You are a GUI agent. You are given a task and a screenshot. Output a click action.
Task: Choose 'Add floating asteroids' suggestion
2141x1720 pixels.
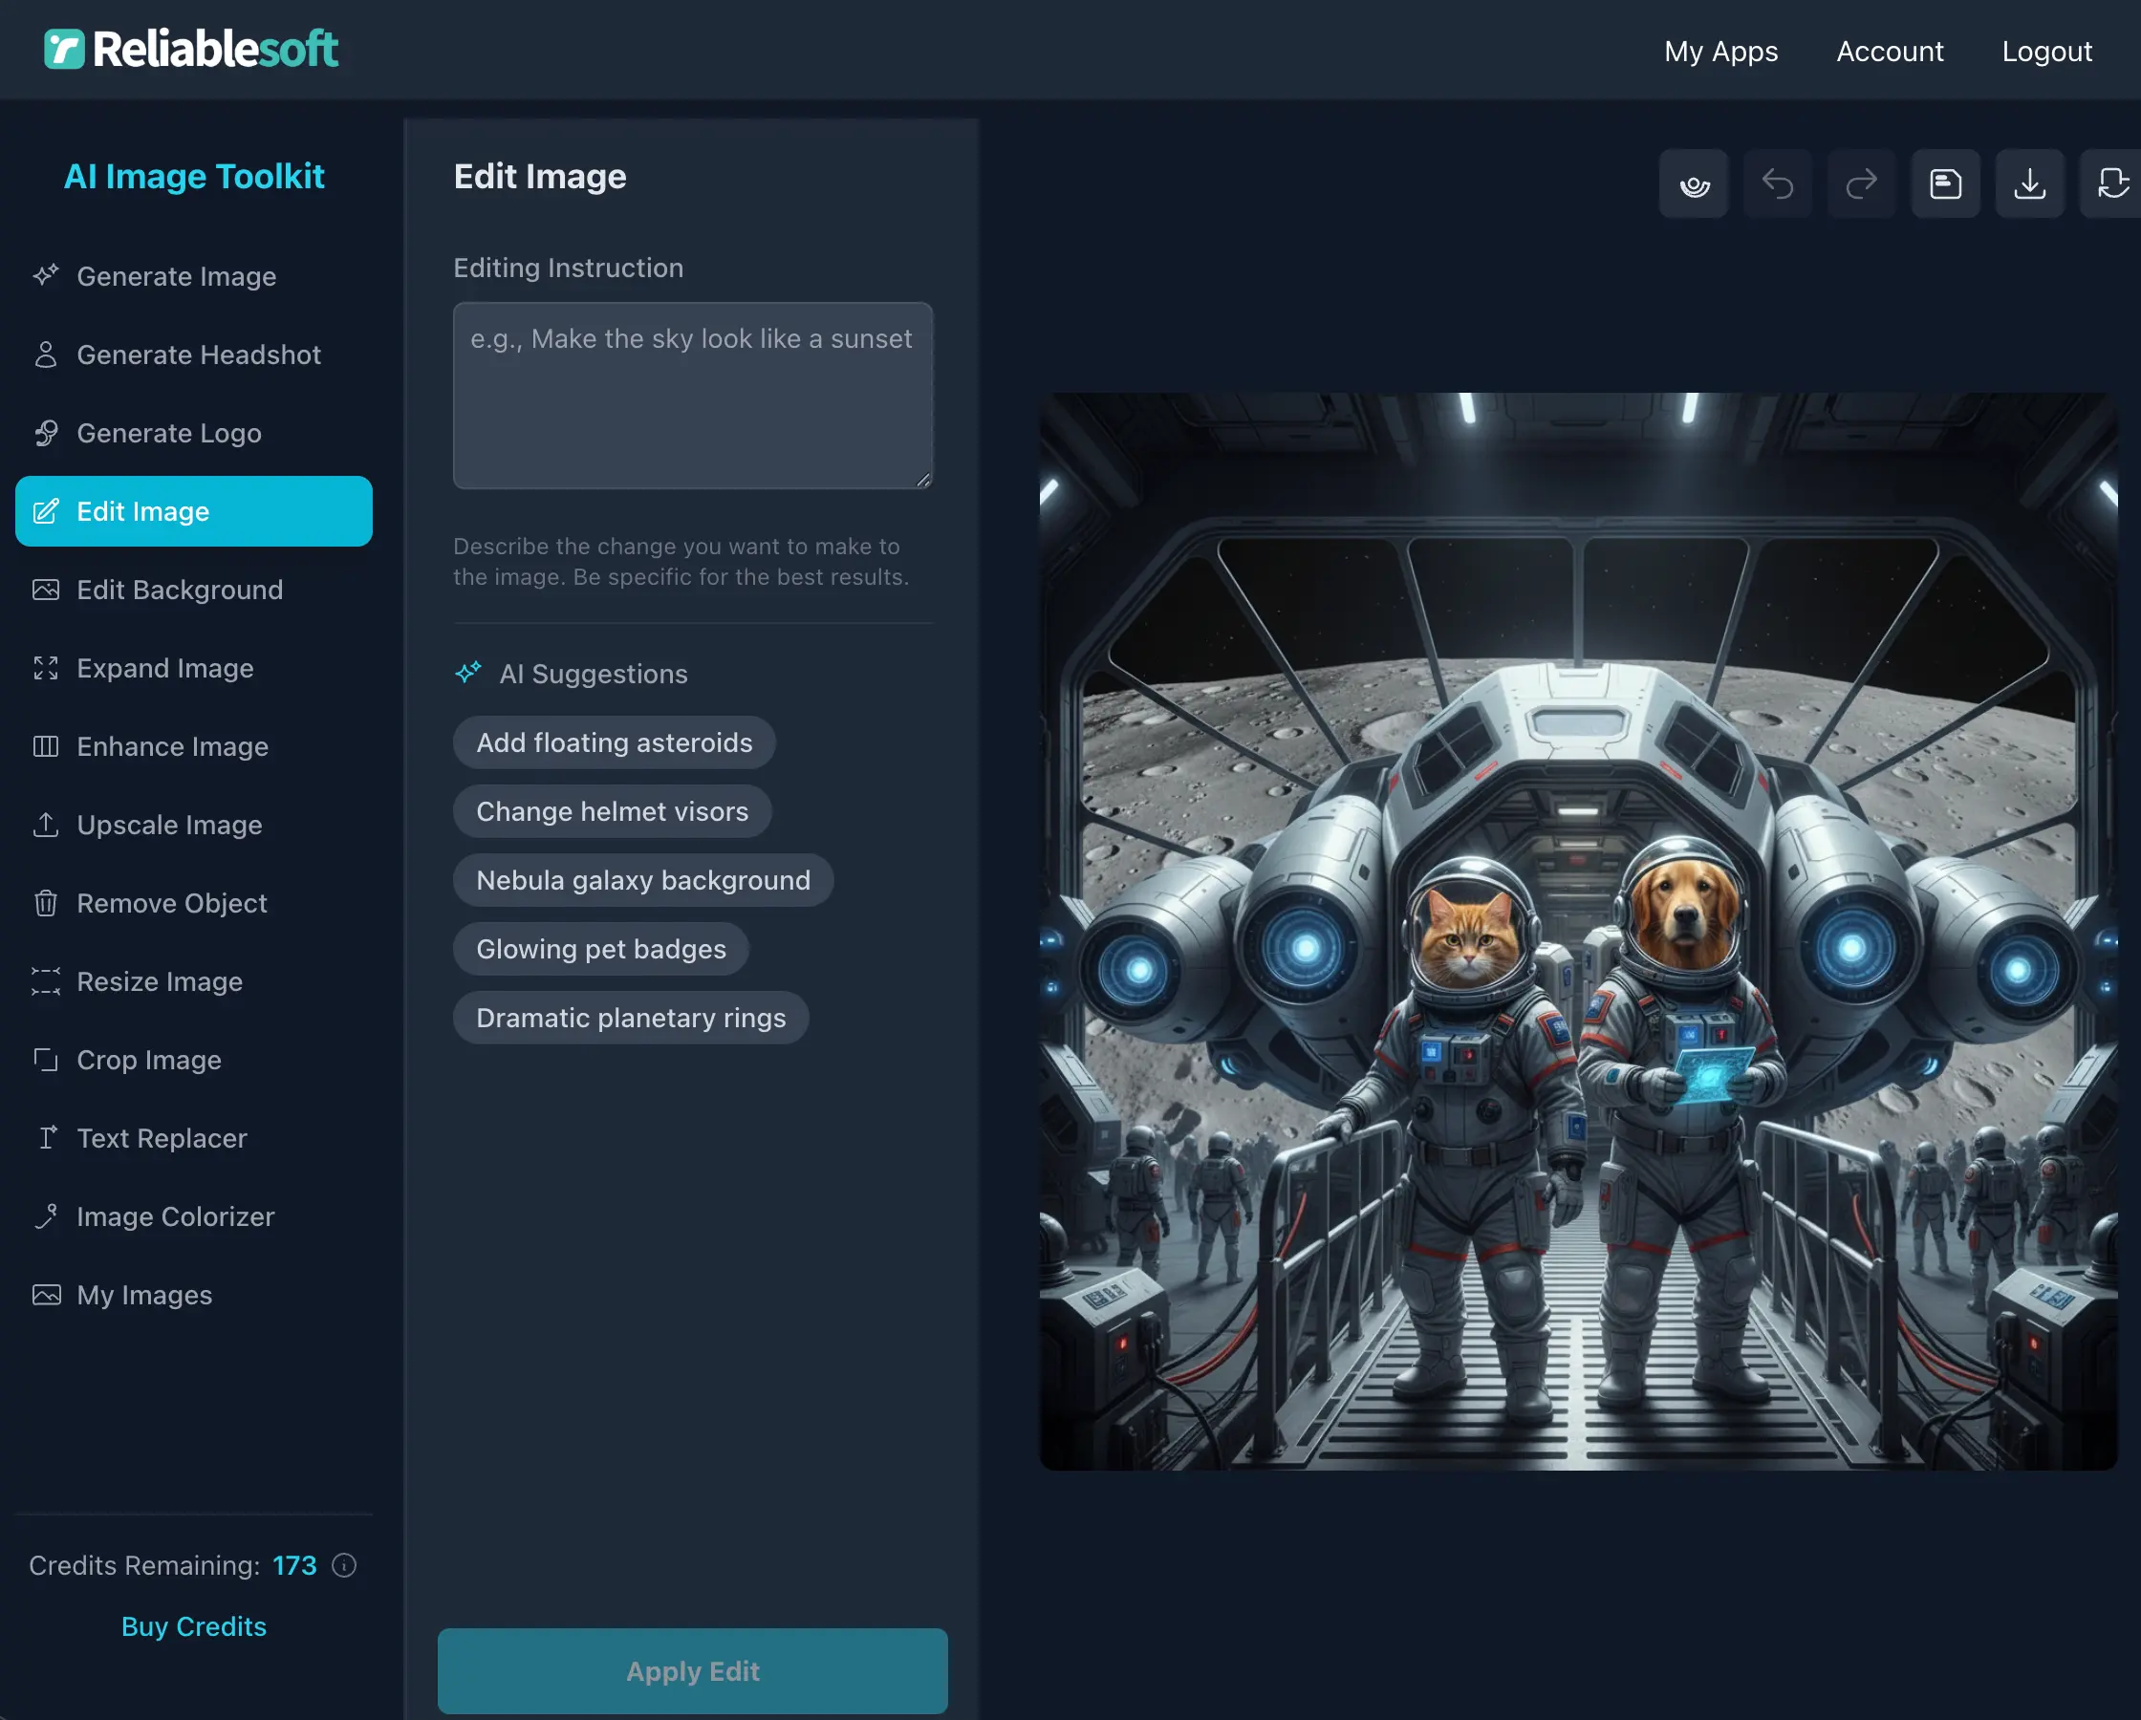click(614, 742)
